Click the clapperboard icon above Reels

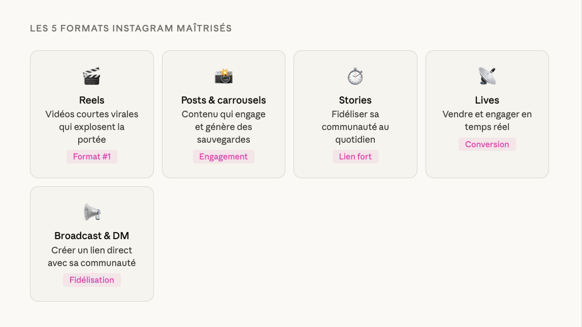(91, 76)
